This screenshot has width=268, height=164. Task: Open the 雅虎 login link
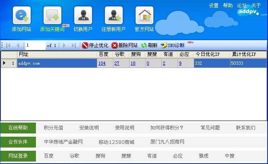click(203, 156)
